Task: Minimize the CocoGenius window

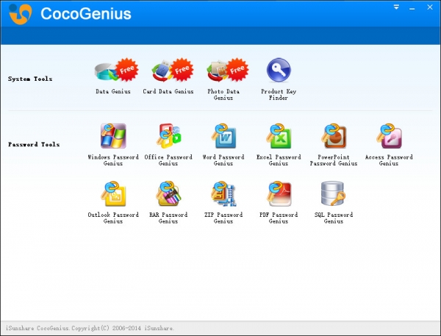Action: tap(412, 9)
